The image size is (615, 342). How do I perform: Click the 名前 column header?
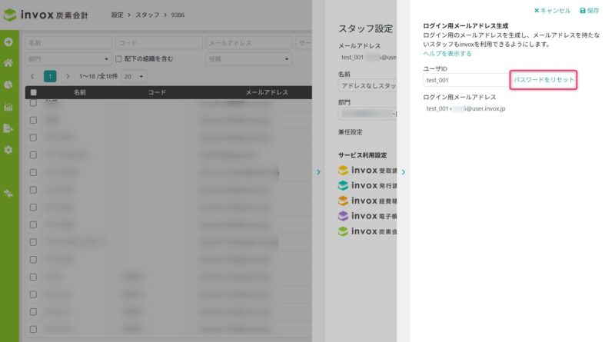click(80, 92)
